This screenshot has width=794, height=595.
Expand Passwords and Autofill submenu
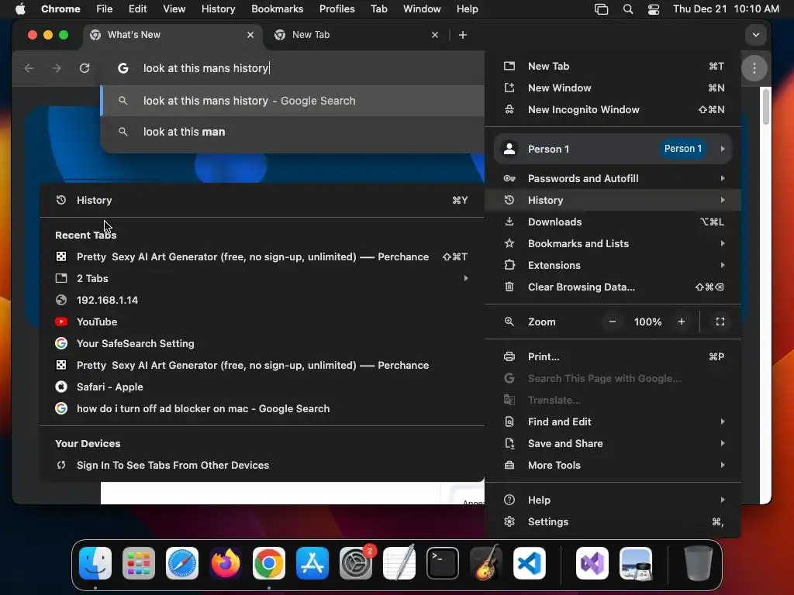(x=613, y=179)
